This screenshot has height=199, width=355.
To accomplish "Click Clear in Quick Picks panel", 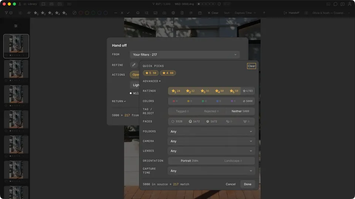I will pyautogui.click(x=251, y=66).
